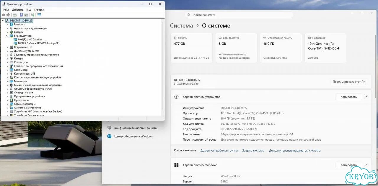Screen dimensions: 378x186
Task: Expand the Процессоры category
Action: pos(7,100)
